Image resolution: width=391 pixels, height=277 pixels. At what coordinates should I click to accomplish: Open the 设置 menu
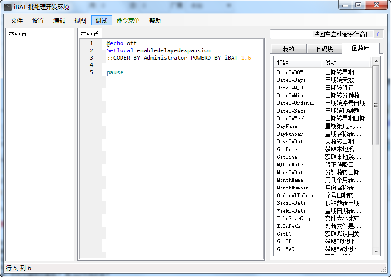[x=38, y=21]
